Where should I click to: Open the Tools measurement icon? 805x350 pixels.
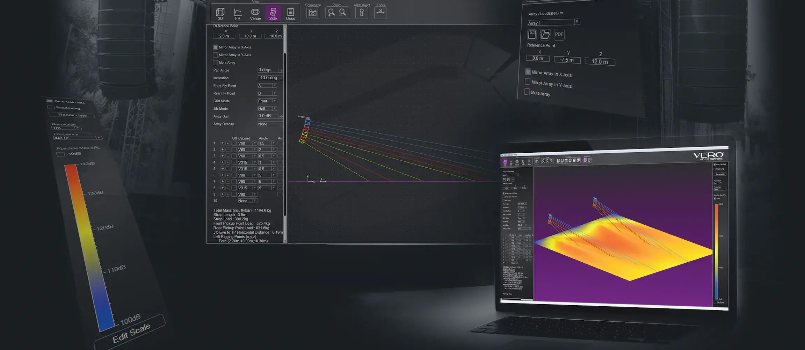[380, 13]
